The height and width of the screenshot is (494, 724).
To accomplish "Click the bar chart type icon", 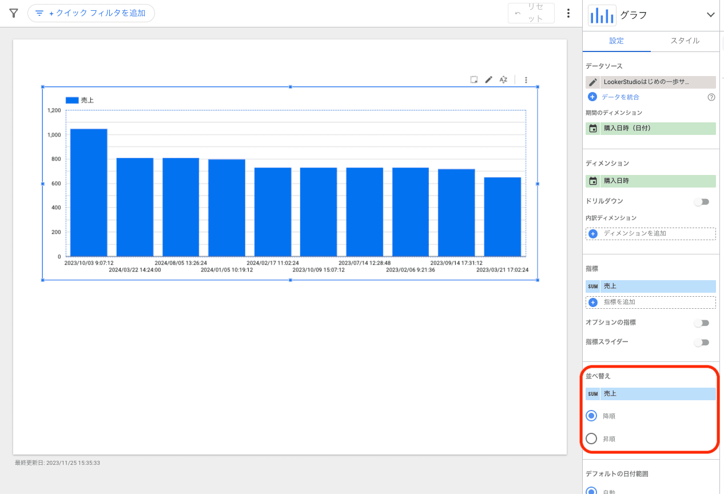I will tap(602, 15).
